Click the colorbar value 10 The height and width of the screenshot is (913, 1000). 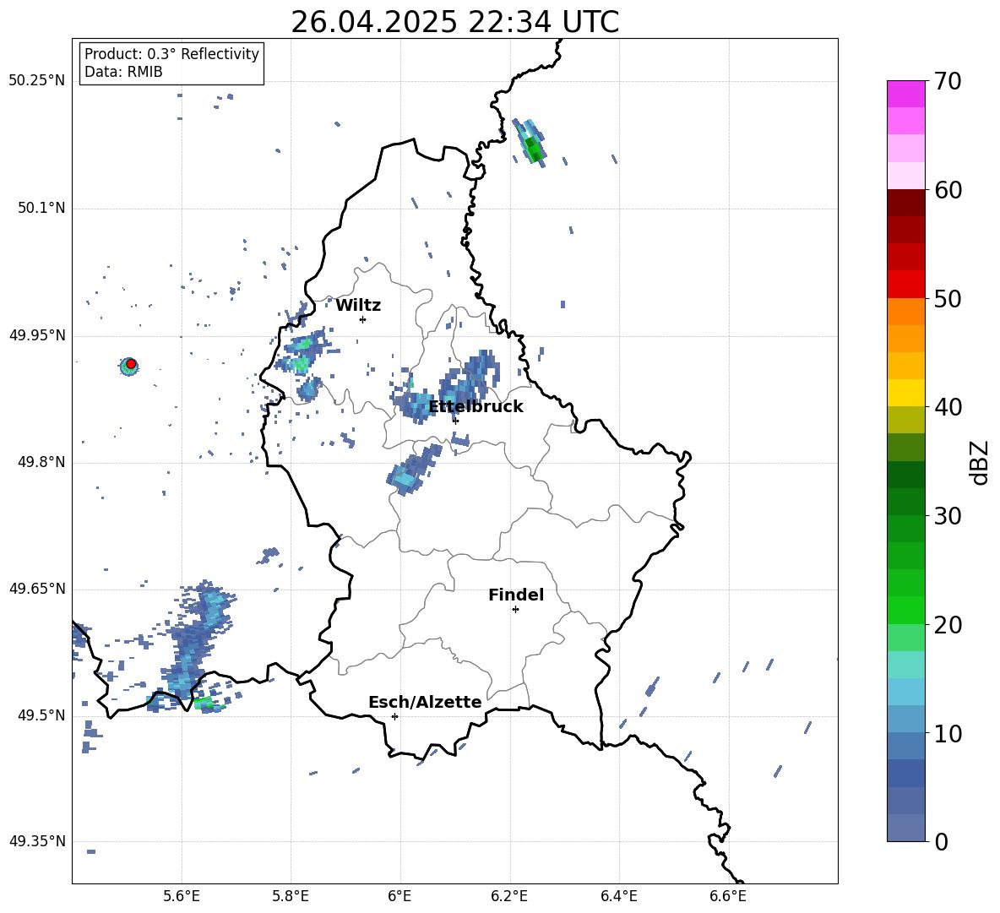(x=948, y=733)
